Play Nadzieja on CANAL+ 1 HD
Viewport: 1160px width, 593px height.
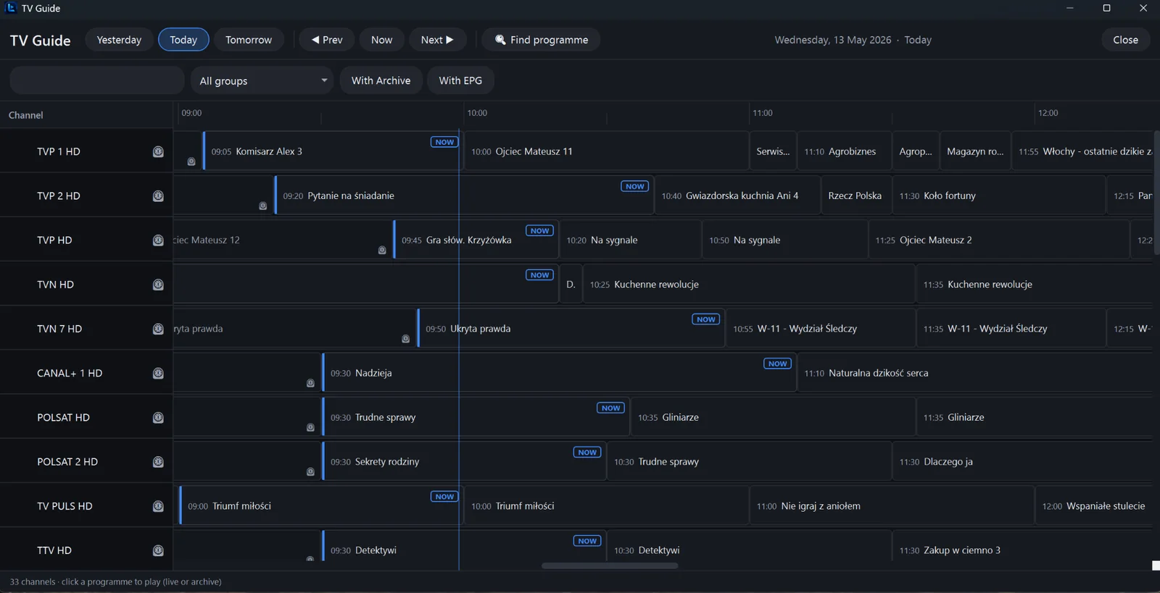559,372
